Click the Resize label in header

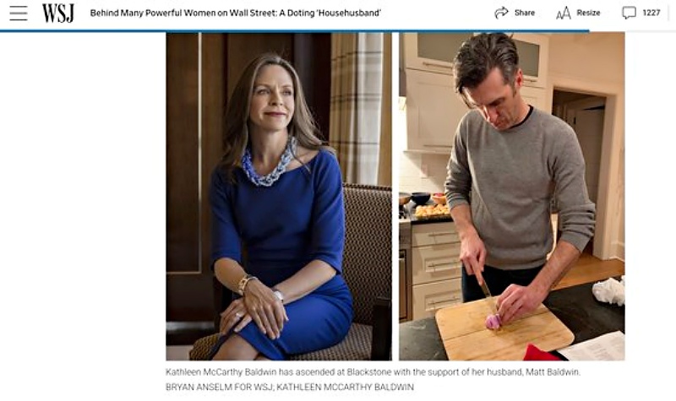(x=588, y=13)
